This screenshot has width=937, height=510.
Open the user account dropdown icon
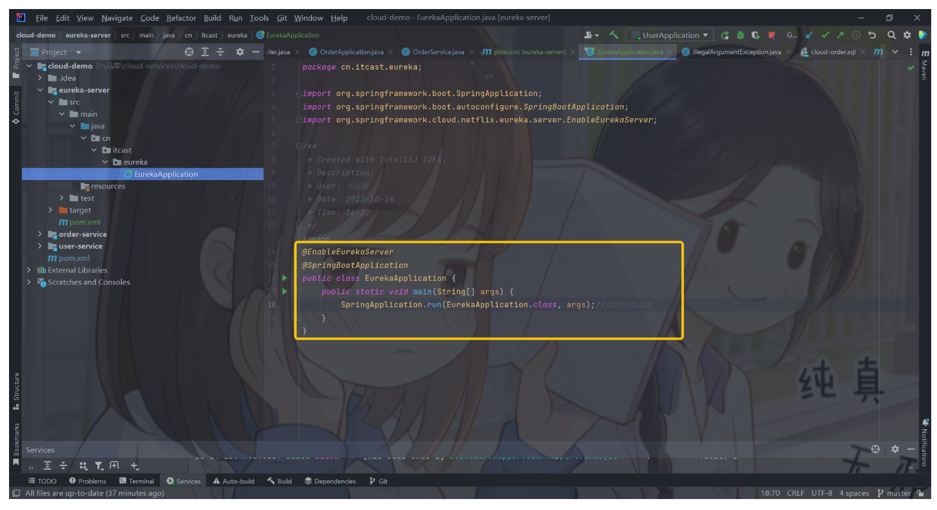click(x=591, y=35)
